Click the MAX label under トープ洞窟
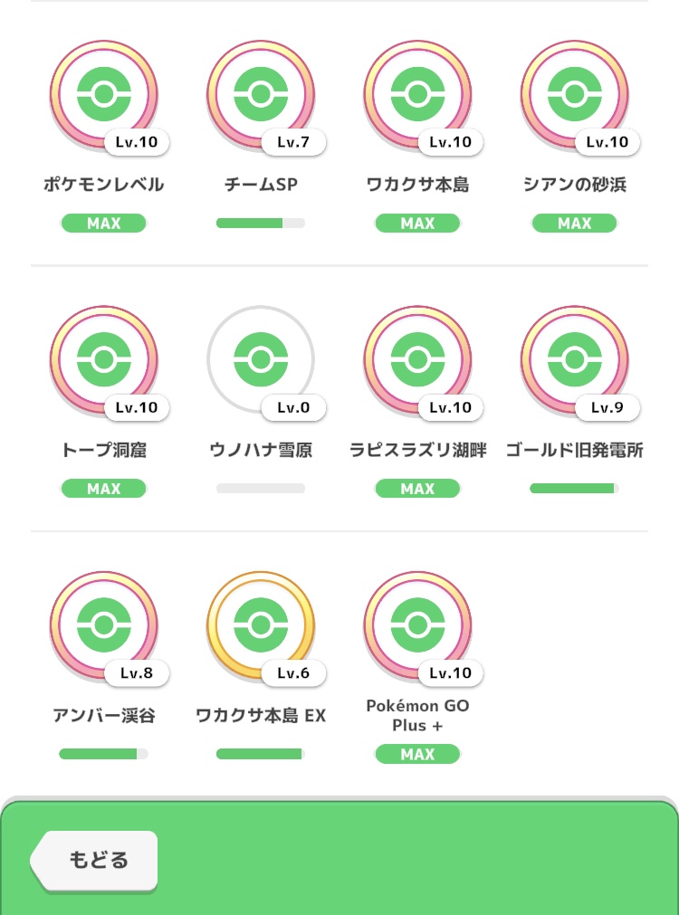 tap(103, 489)
